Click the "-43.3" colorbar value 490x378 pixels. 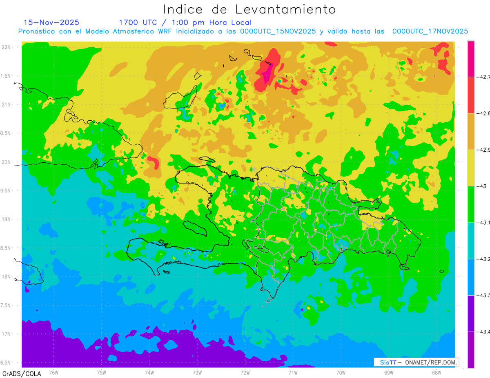coord(483,295)
